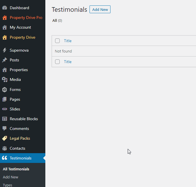Show the All (0) testimonials filter
The image size is (196, 187).
(x=55, y=21)
